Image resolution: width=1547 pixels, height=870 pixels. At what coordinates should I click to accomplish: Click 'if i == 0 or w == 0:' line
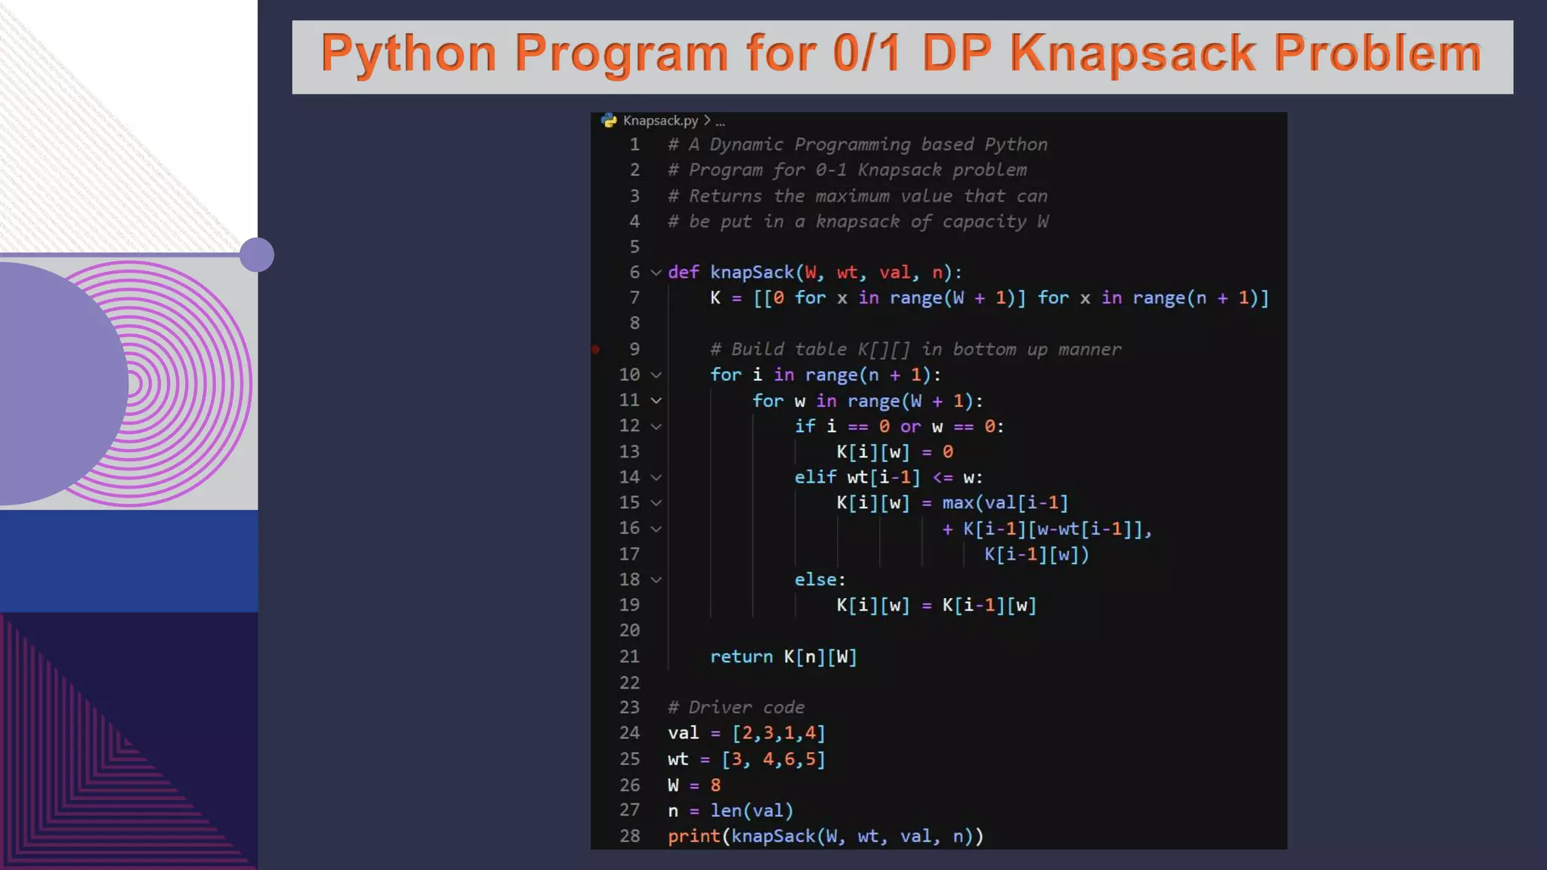tap(900, 426)
